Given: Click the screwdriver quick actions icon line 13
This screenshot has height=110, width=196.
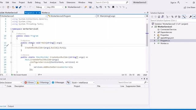Looking at the screenshot, I should 7,45.
